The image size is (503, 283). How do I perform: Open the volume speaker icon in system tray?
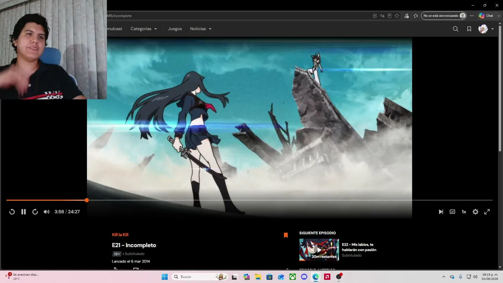coord(475,277)
